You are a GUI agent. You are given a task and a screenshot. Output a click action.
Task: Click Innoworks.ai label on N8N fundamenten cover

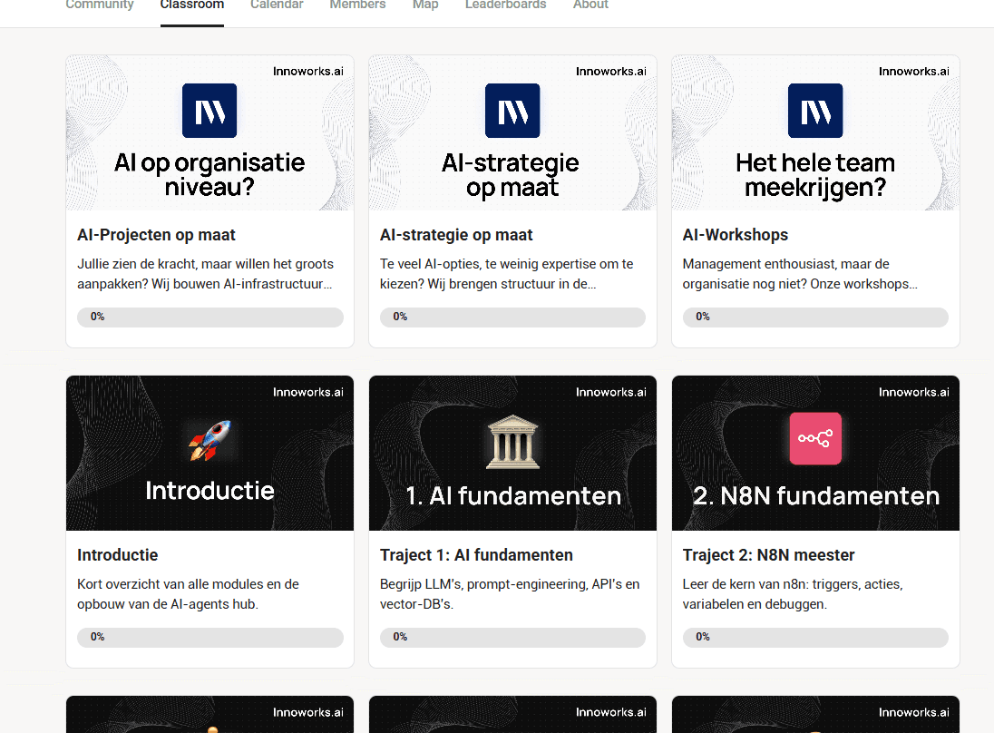[x=913, y=393]
